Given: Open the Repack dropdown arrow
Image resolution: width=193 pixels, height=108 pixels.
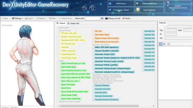Looking at the screenshot, I should [x=46, y=19].
